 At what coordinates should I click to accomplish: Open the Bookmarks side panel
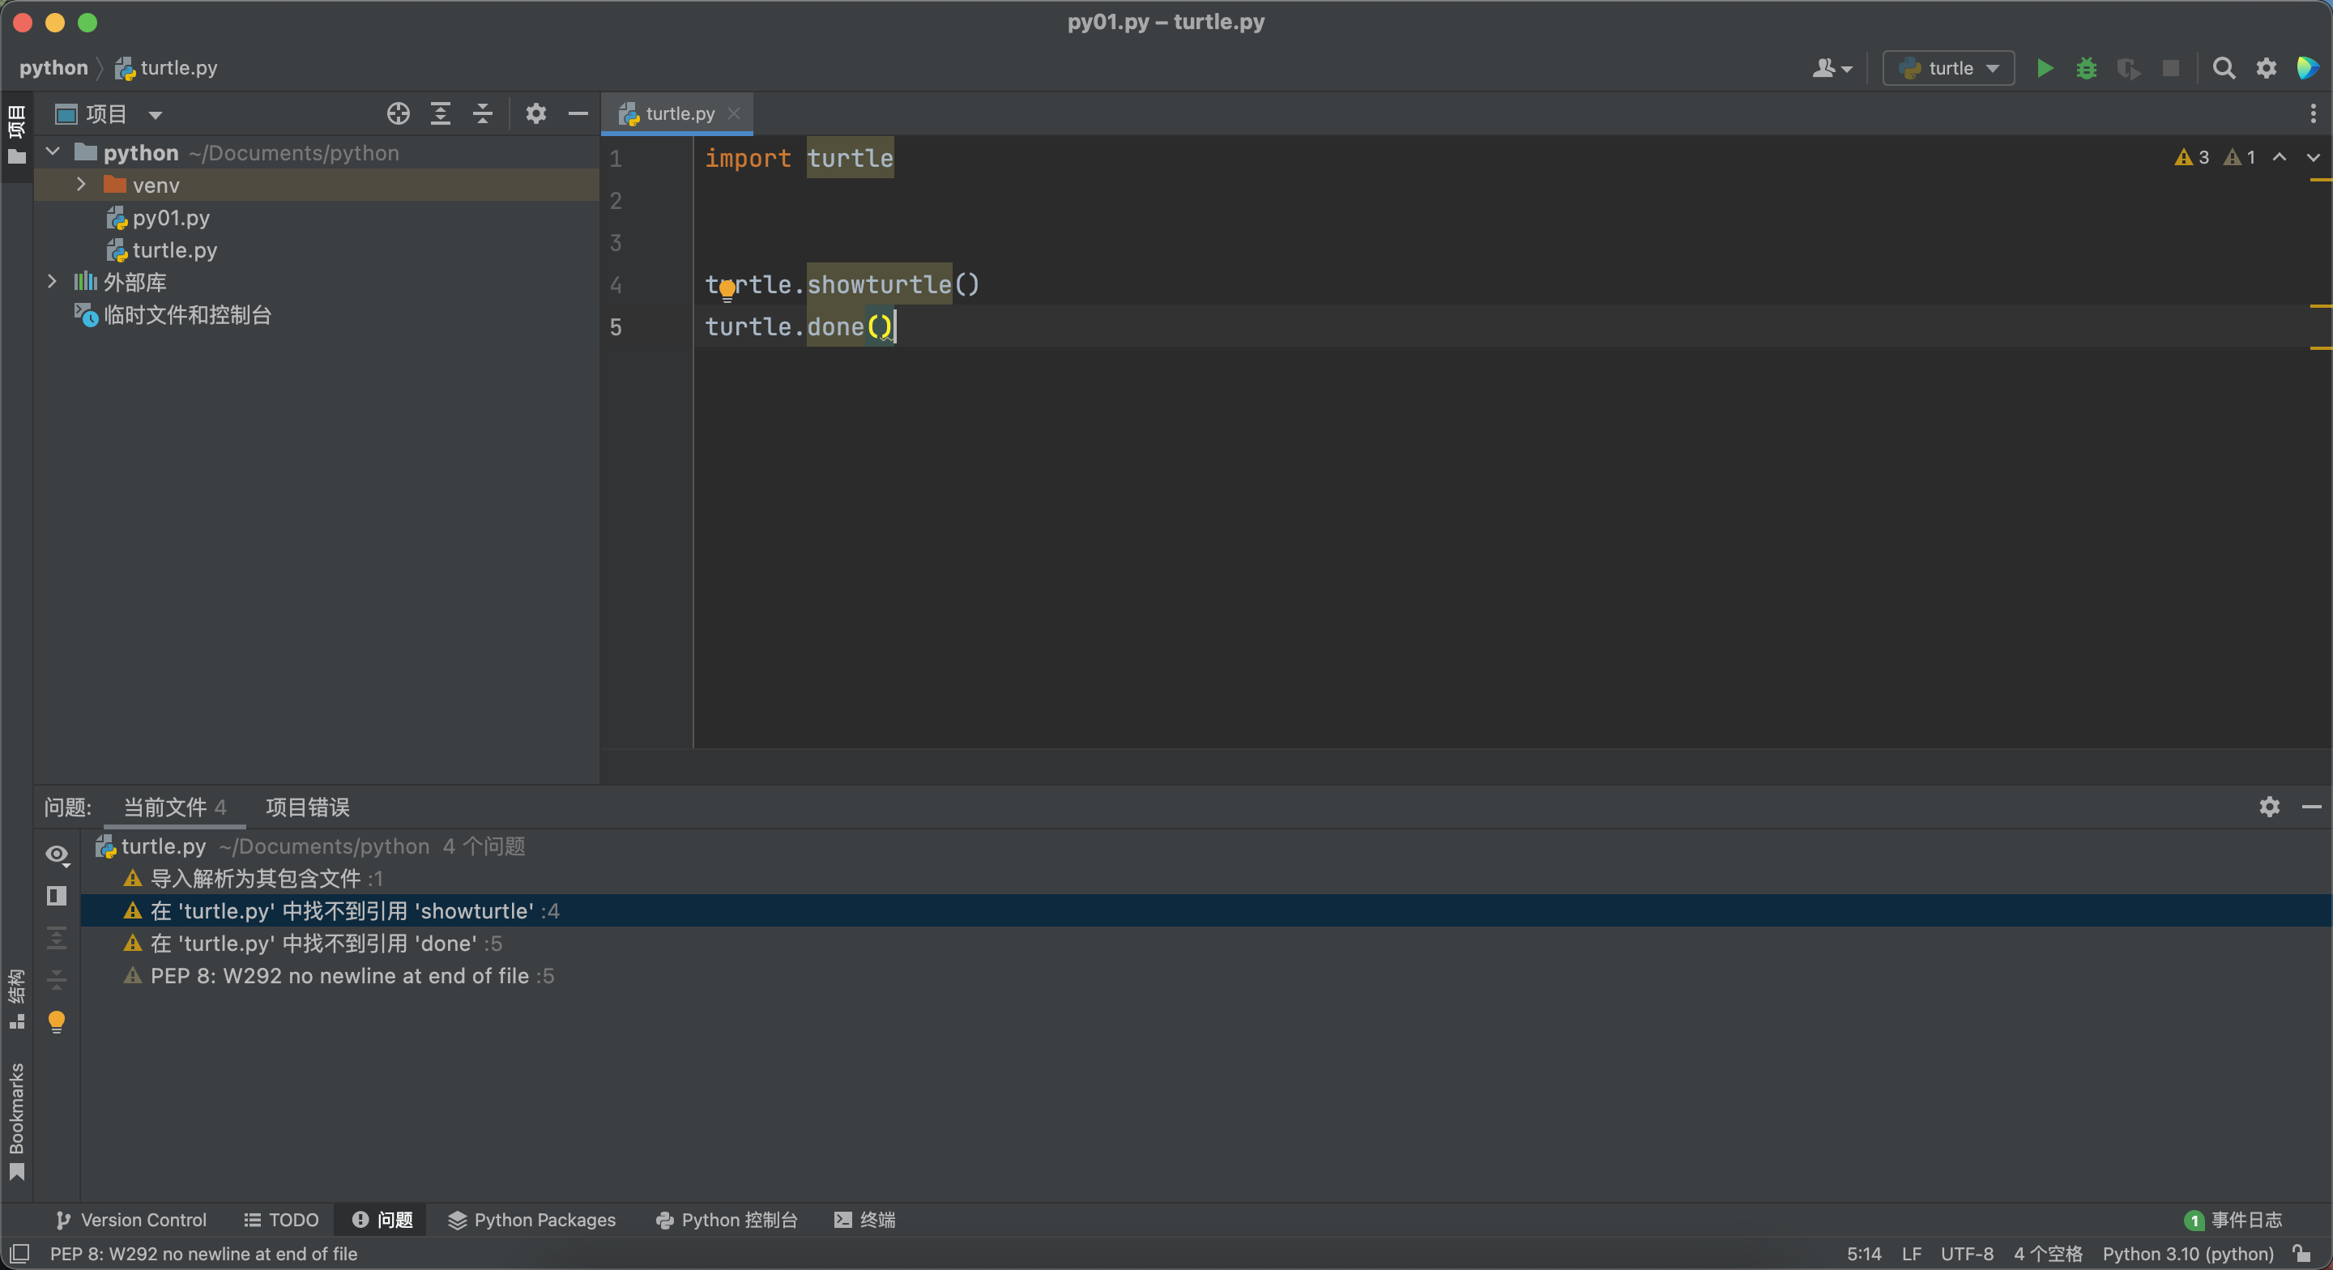click(x=16, y=1122)
